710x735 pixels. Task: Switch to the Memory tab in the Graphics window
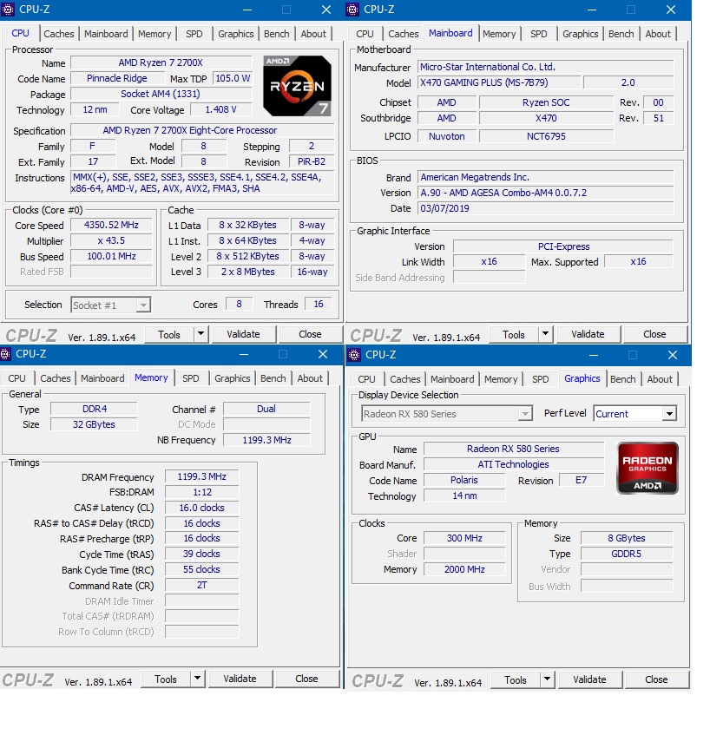pos(500,379)
